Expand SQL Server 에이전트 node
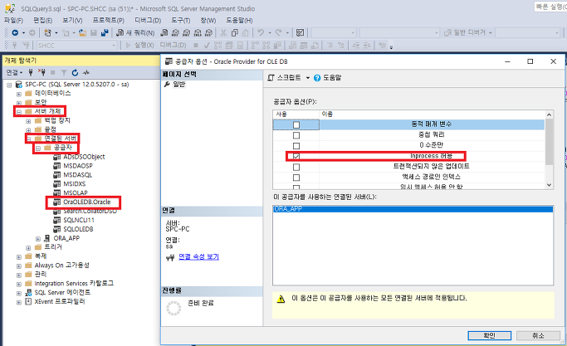Image resolution: width=567 pixels, height=346 pixels. (19, 293)
